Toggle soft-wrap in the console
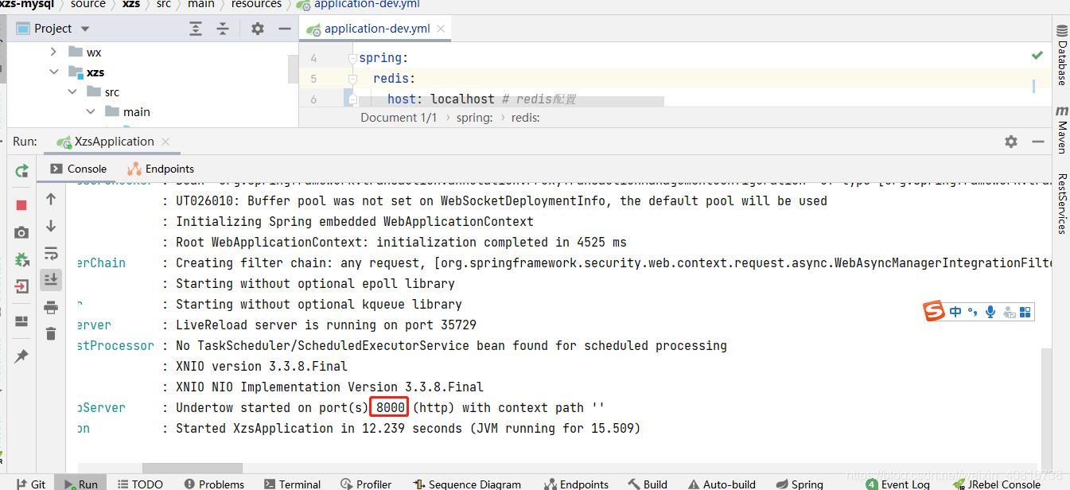The image size is (1070, 490). tap(51, 254)
